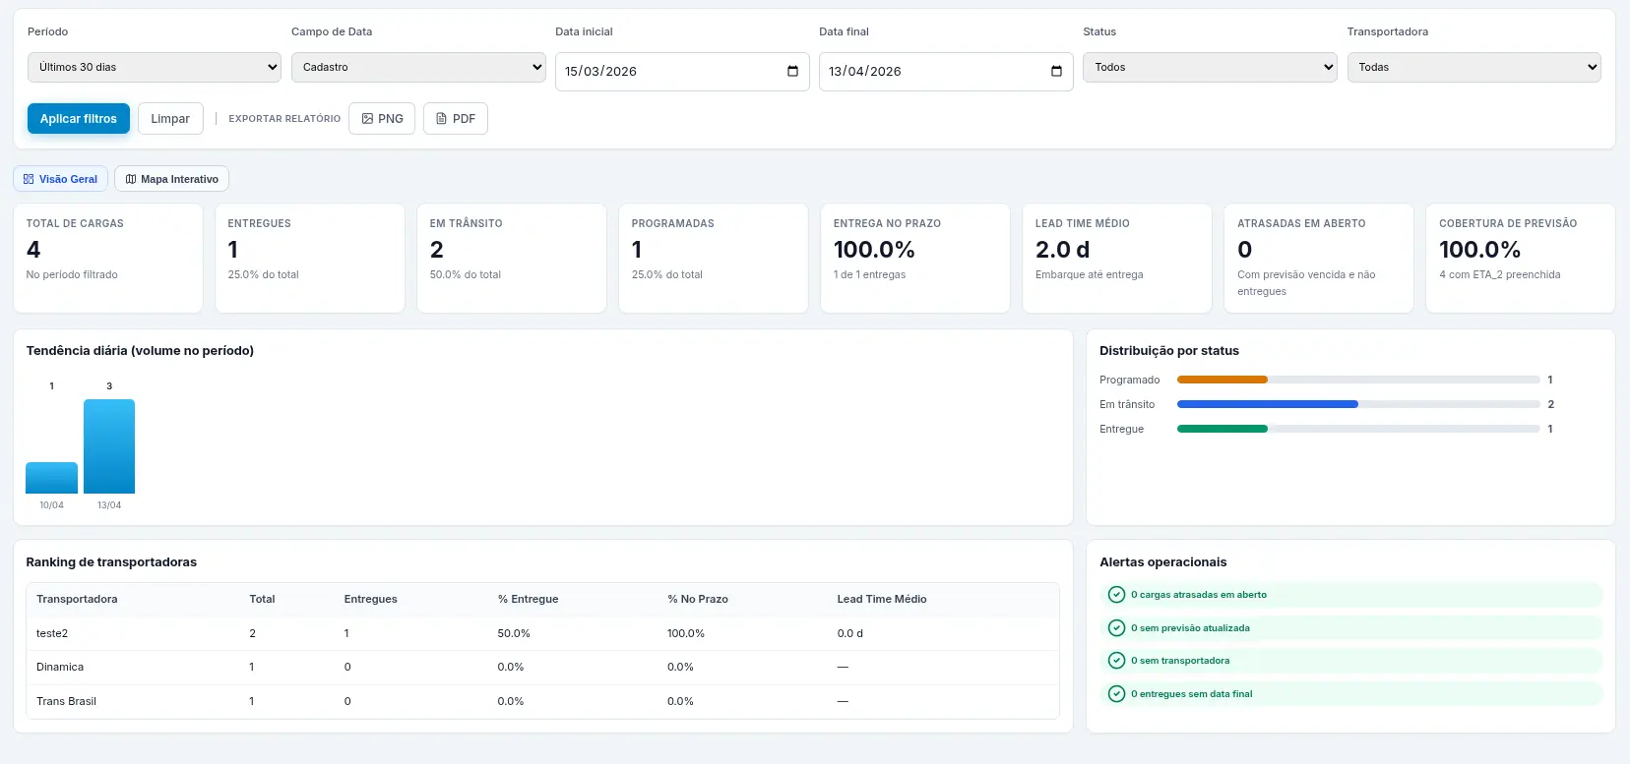Click the Limpar button
This screenshot has height=764, width=1630.
click(x=170, y=119)
